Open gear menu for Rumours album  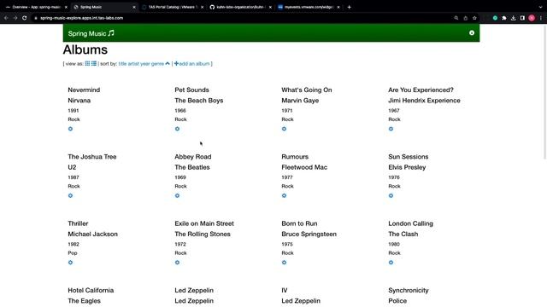(x=284, y=195)
